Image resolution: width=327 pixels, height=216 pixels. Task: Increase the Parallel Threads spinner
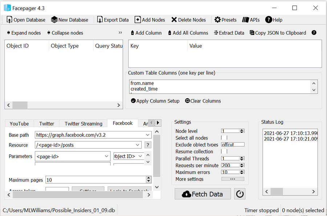(242, 158)
